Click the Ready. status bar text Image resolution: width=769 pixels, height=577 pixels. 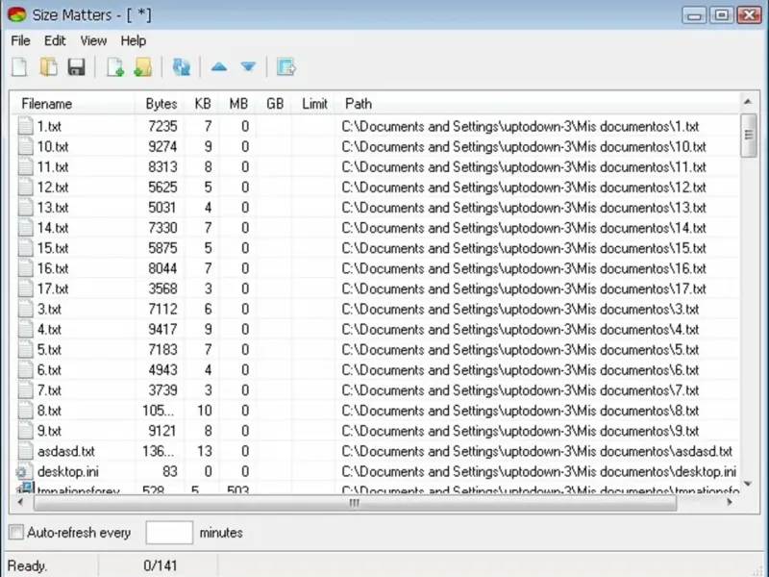(28, 566)
